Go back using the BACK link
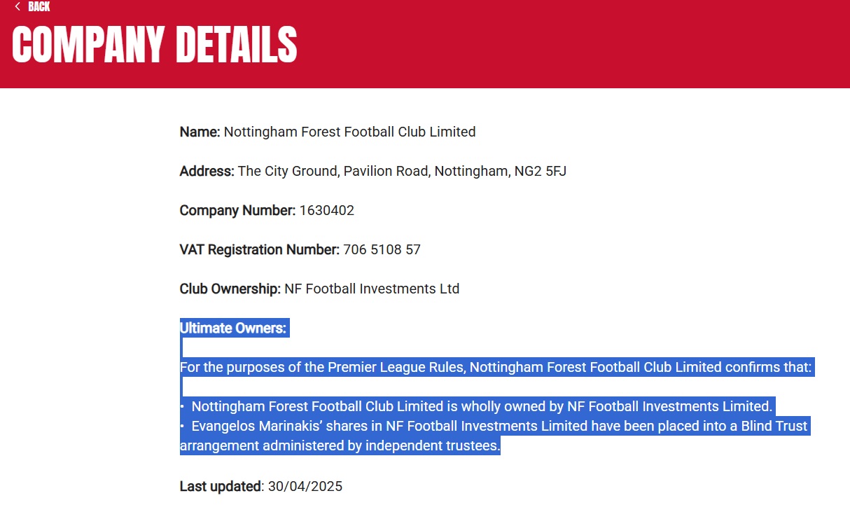This screenshot has height=505, width=850. [39, 6]
